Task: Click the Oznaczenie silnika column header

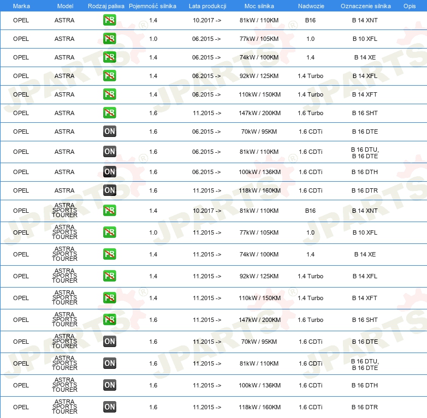Action: 365,5
